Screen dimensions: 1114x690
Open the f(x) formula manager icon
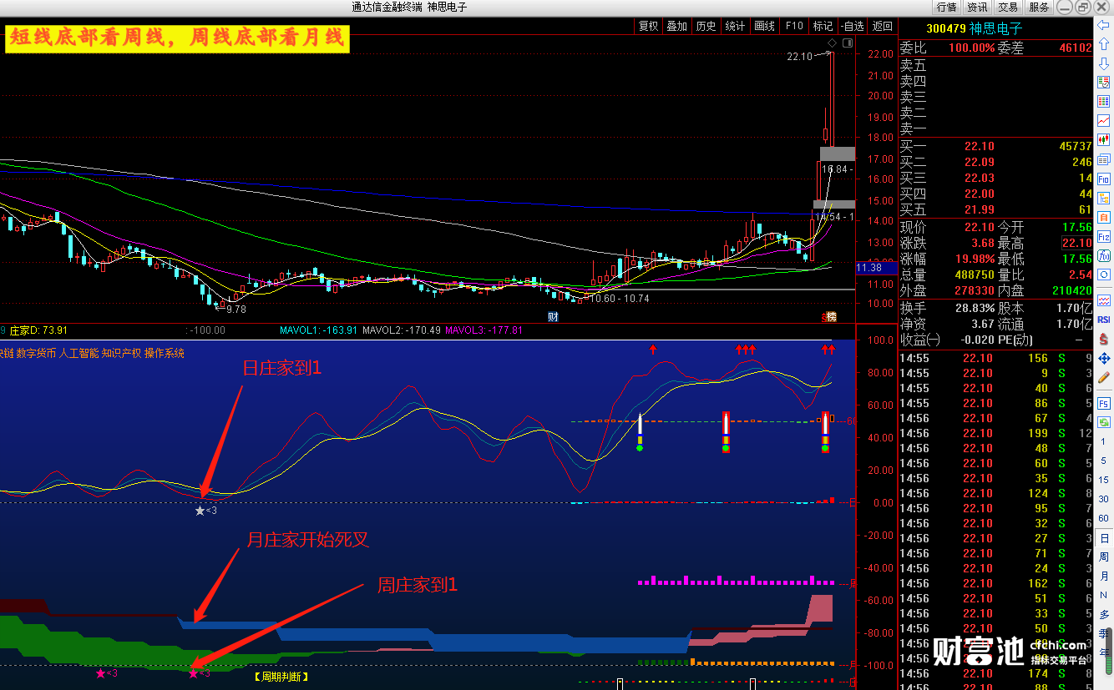click(x=1104, y=255)
